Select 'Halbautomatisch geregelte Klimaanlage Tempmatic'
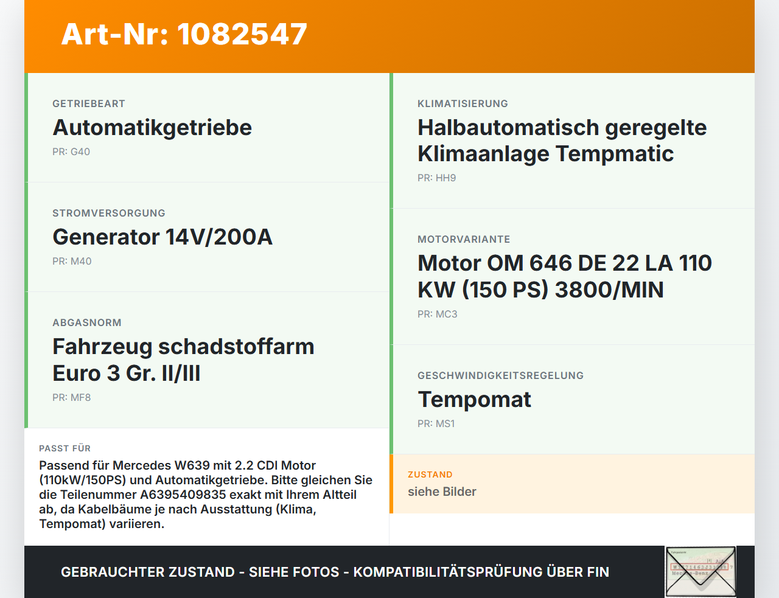Viewport: 779px width, 598px height. (562, 141)
